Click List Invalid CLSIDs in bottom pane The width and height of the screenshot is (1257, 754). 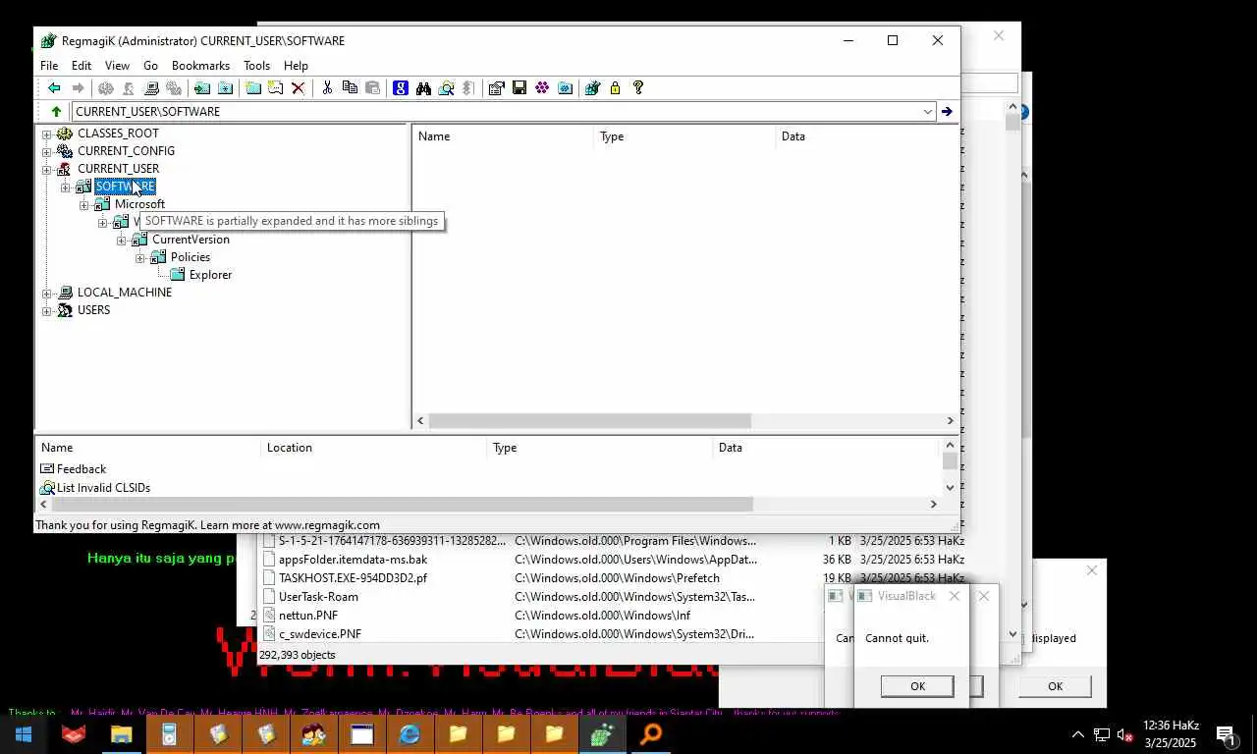click(103, 488)
